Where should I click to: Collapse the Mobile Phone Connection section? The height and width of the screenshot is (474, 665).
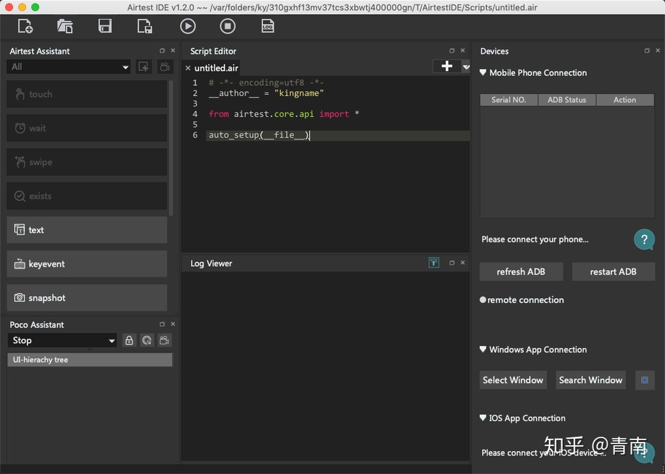coord(483,73)
